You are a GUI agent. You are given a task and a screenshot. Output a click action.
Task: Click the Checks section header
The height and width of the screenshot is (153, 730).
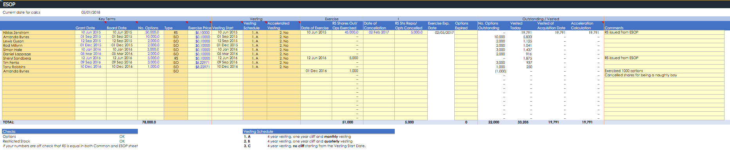(70, 132)
